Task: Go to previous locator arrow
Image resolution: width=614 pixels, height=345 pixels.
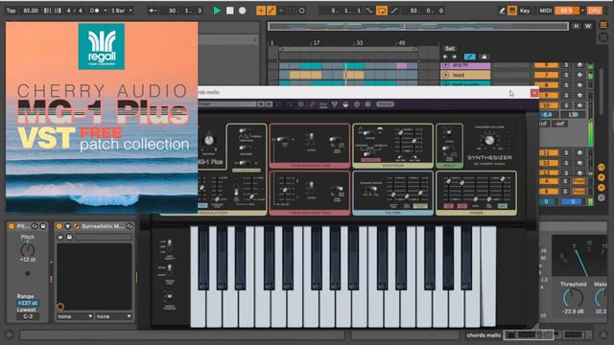Action: [x=445, y=57]
